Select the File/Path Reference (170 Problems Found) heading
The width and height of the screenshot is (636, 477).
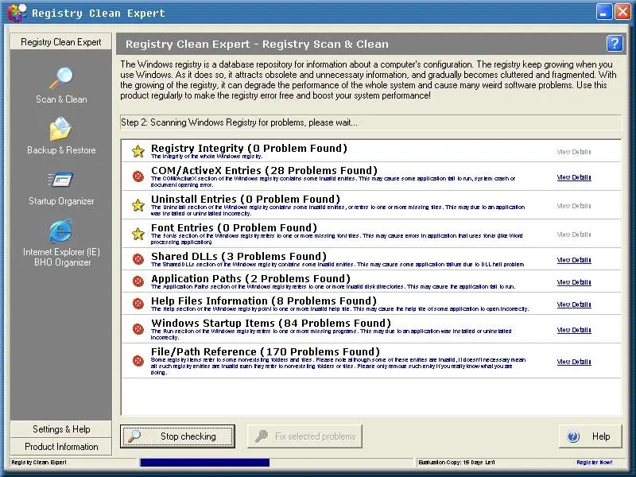coord(266,352)
